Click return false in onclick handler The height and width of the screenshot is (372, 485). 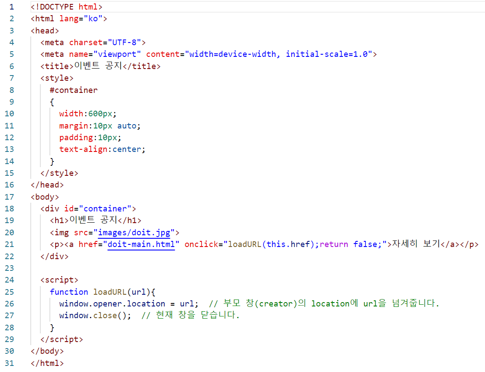[x=350, y=244]
